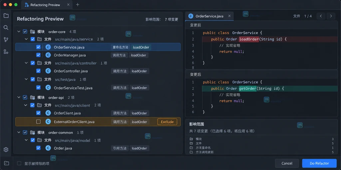Collapse the src/main/java/client folder node
341x170 pixels.
(26, 105)
